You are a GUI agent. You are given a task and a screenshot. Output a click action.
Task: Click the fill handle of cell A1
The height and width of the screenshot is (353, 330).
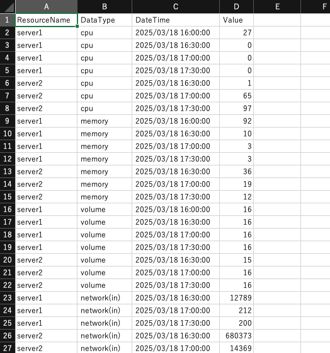coord(77,27)
